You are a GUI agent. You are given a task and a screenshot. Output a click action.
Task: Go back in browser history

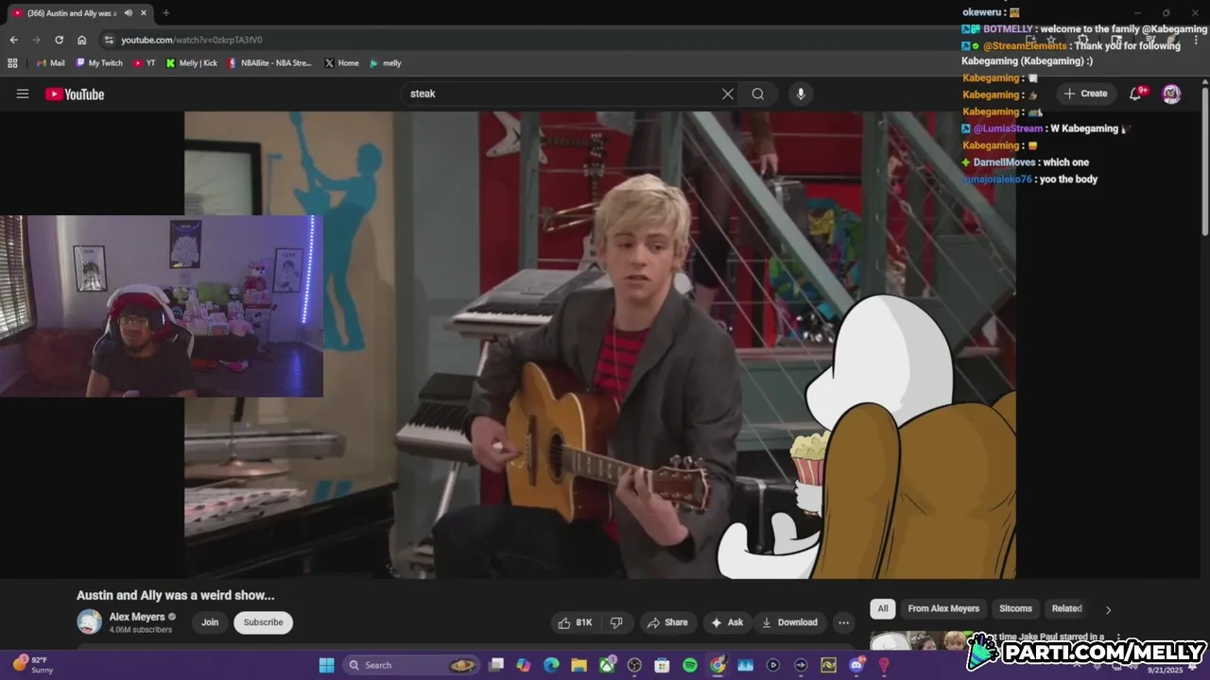(13, 40)
